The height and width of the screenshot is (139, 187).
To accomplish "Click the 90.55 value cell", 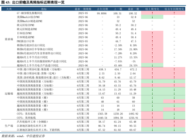I will (133, 126).
